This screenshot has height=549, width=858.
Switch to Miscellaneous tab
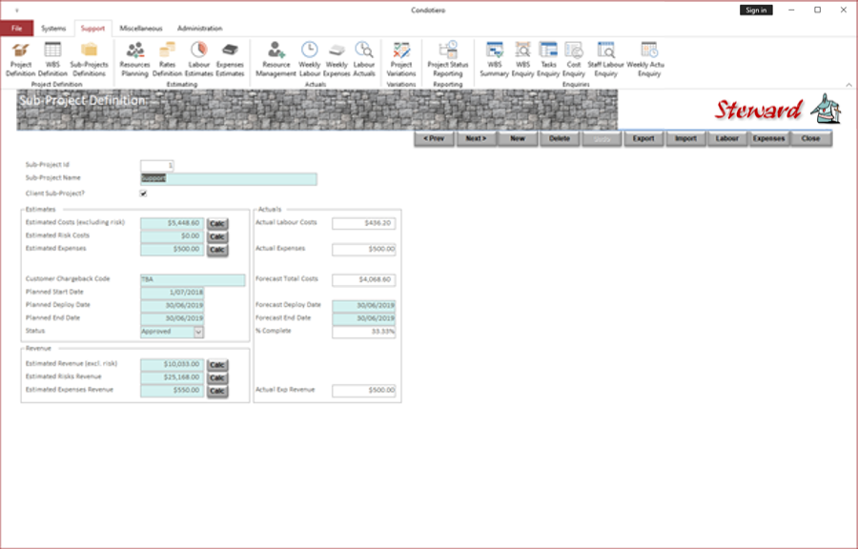pos(141,29)
